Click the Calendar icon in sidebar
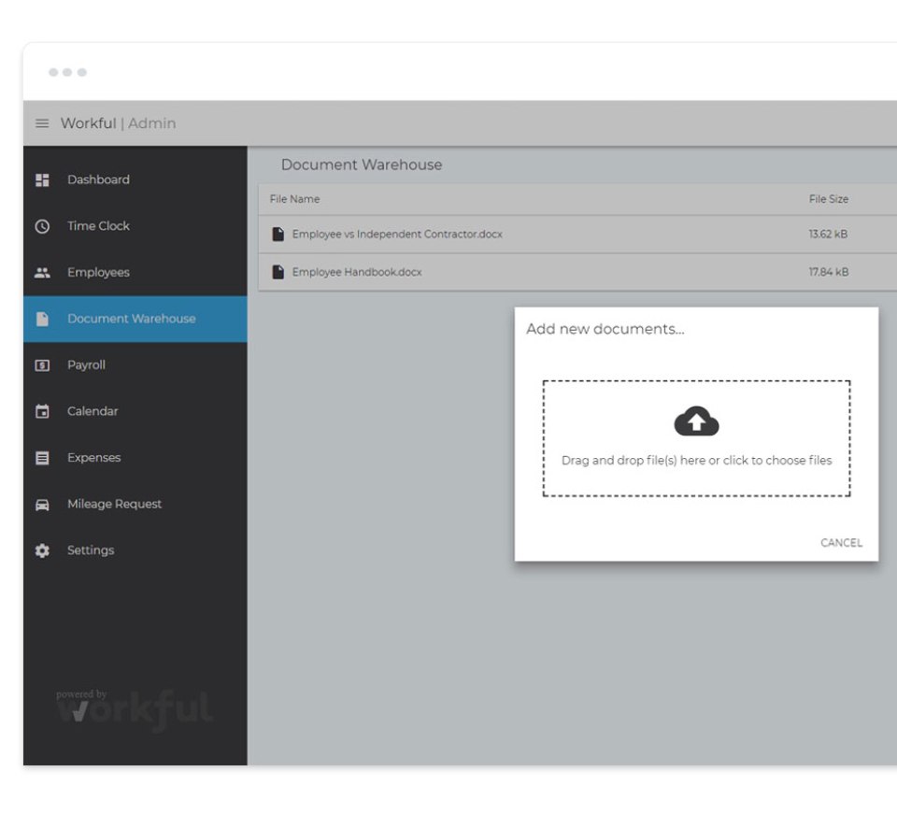The height and width of the screenshot is (814, 897). (x=42, y=412)
